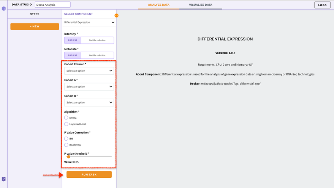Screen dimensions: 334x188
Task: Click the 'Algorithm' field label
Action: (71, 111)
